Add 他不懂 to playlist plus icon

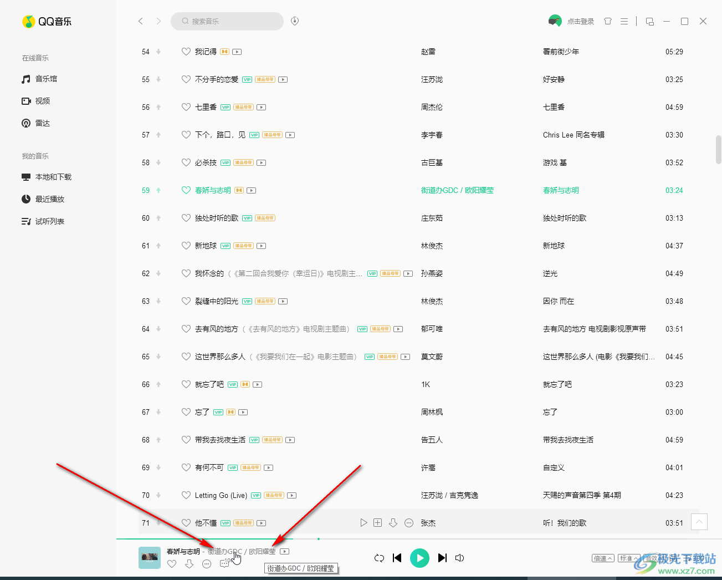tap(378, 523)
